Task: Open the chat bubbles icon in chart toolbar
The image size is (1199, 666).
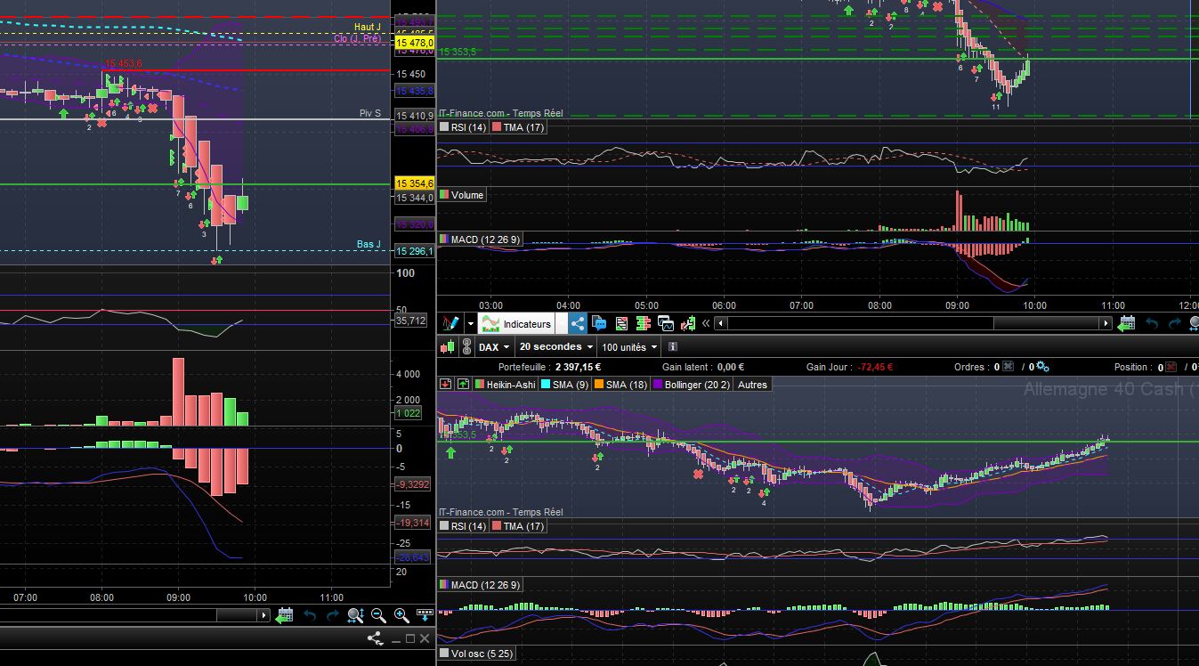Action: [599, 323]
